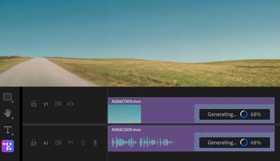Select the Rectangle tool

[8, 97]
